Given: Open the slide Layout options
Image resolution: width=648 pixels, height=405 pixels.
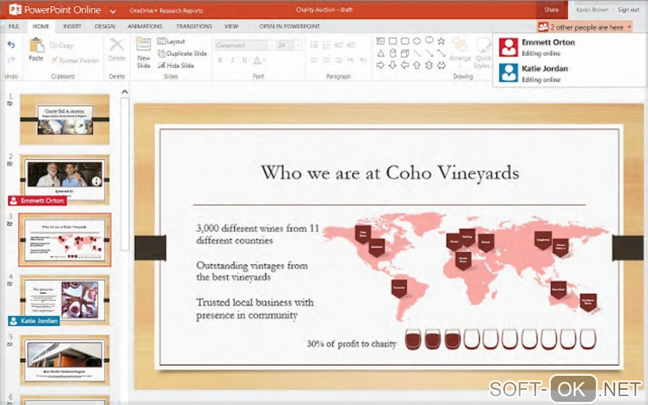Looking at the screenshot, I should pos(171,41).
